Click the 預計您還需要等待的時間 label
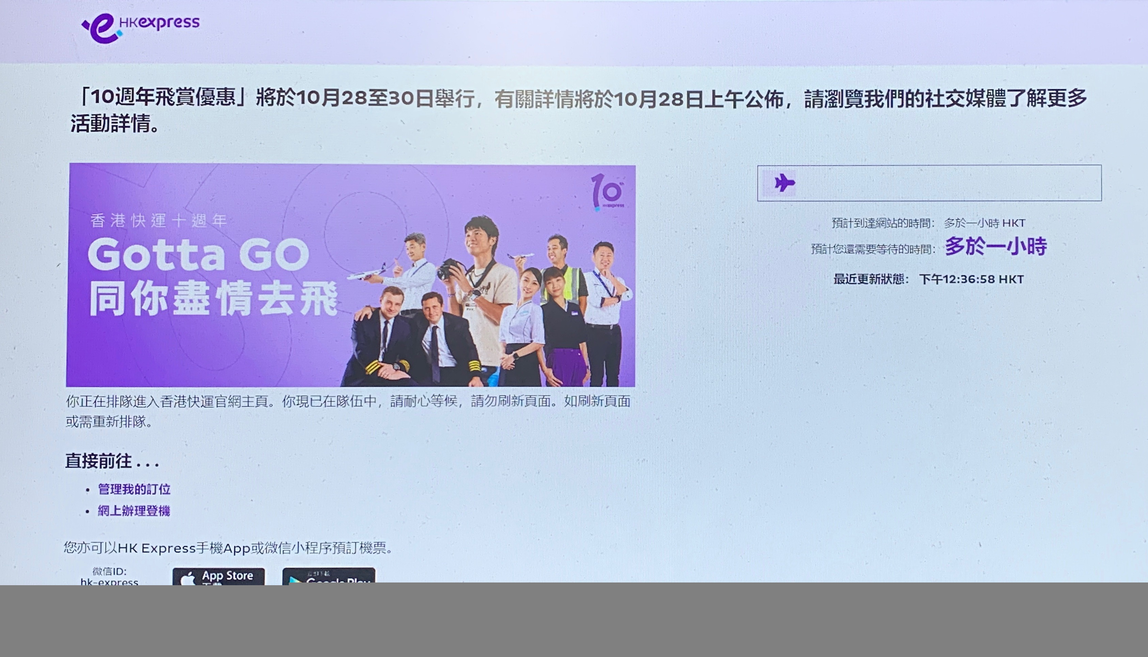This screenshot has width=1148, height=657. (874, 249)
